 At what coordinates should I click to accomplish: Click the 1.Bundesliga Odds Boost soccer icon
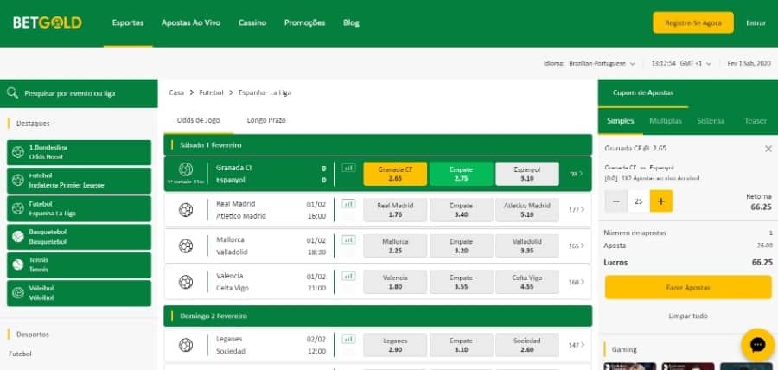pos(18,152)
